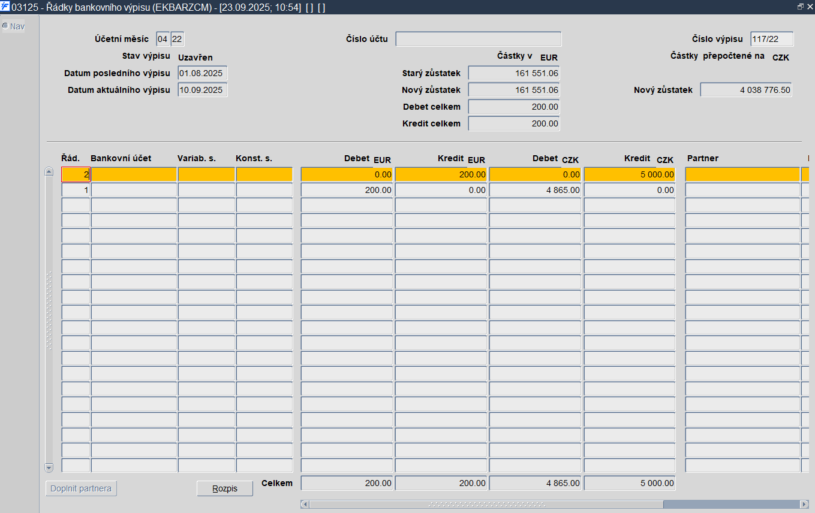Viewport: 815px width, 513px height.
Task: Select the Datum posledního výpisu field
Action: [x=203, y=73]
